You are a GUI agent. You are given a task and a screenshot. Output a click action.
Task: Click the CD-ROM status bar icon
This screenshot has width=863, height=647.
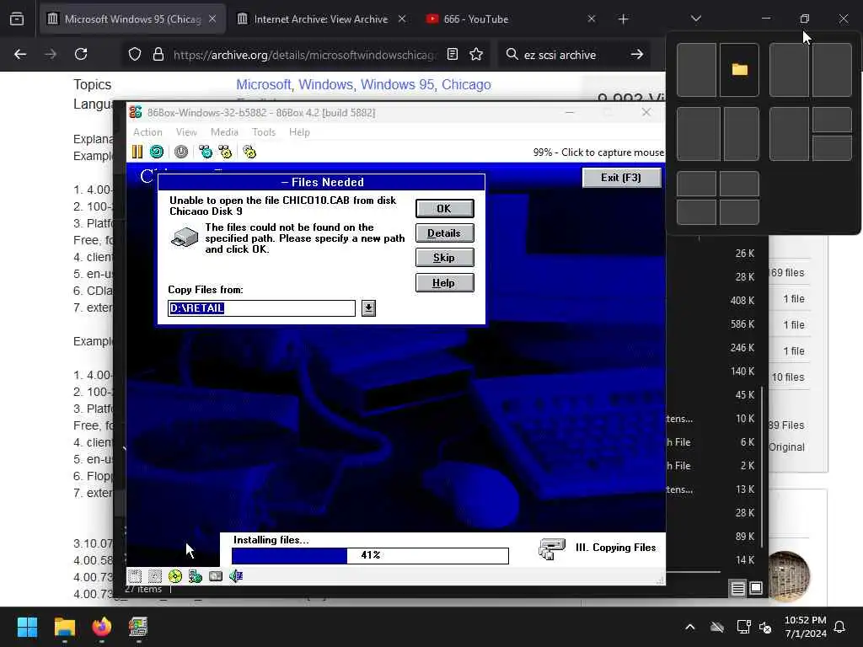pos(175,576)
